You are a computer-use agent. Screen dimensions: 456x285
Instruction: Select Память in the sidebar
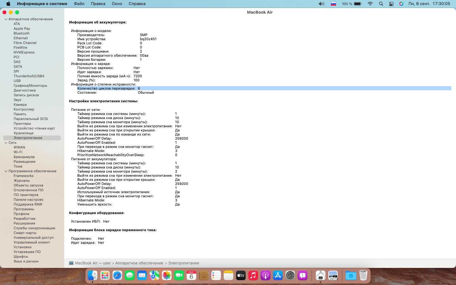tap(20, 114)
